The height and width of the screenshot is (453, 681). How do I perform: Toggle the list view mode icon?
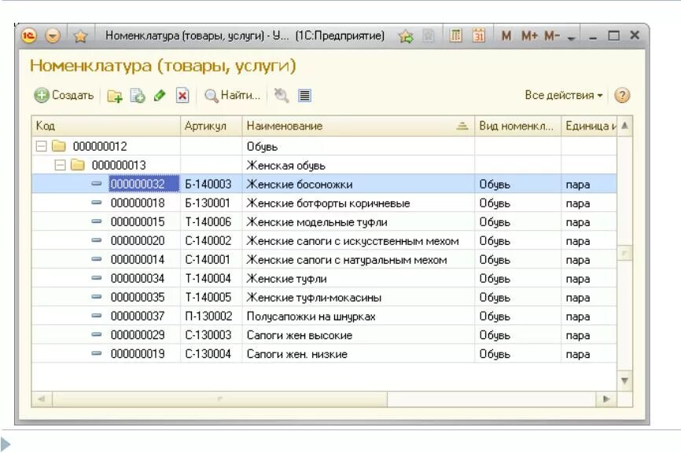pyautogui.click(x=304, y=95)
